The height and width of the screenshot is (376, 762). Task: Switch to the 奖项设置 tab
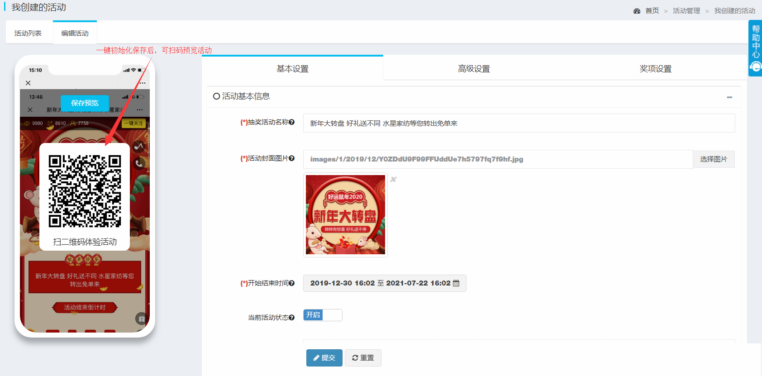(x=655, y=69)
